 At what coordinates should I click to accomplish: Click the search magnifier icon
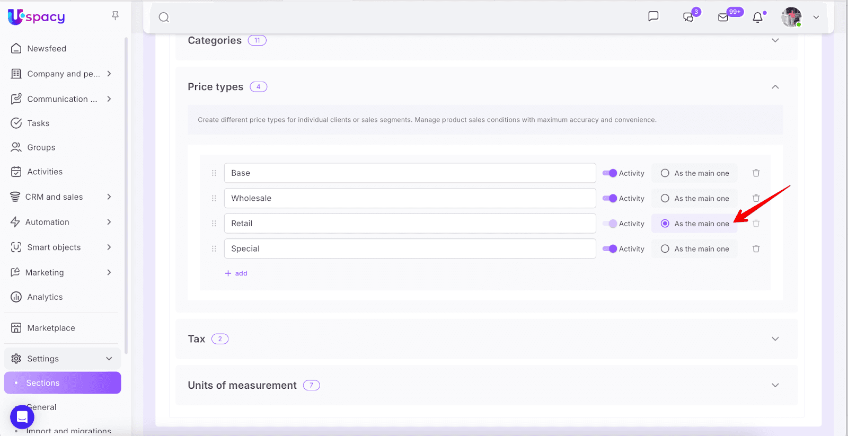164,17
